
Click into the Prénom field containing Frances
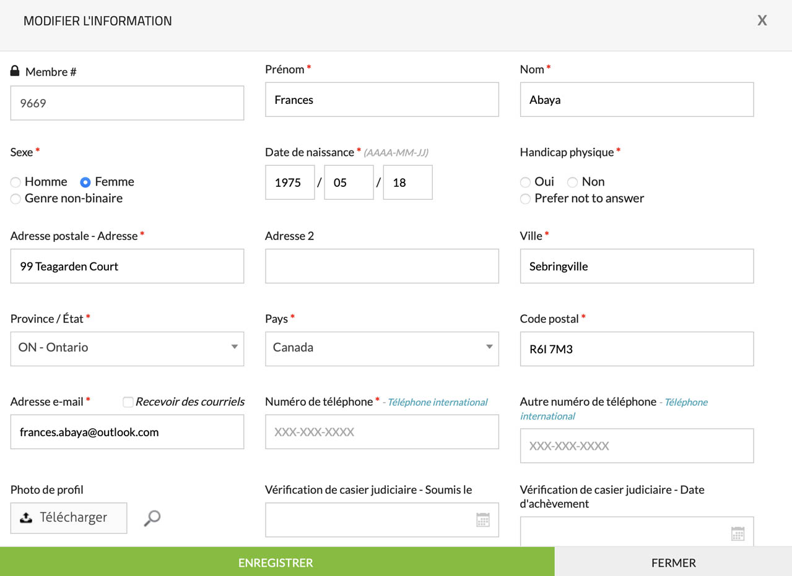(381, 100)
